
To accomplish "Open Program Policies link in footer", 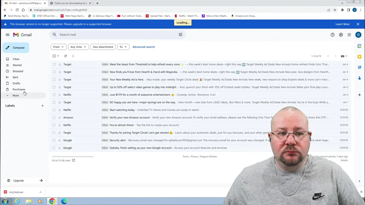I will tap(208, 157).
